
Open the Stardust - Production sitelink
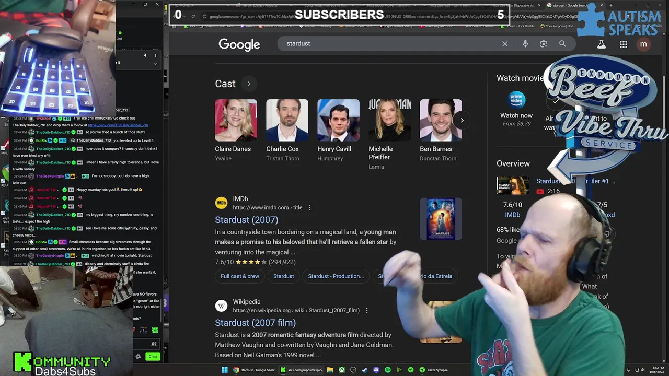click(336, 276)
